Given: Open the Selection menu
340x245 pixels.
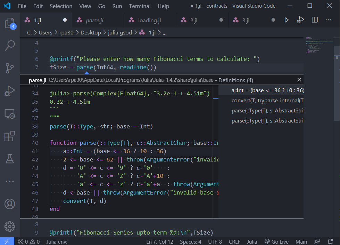Looking at the screenshot, I should [x=61, y=6].
